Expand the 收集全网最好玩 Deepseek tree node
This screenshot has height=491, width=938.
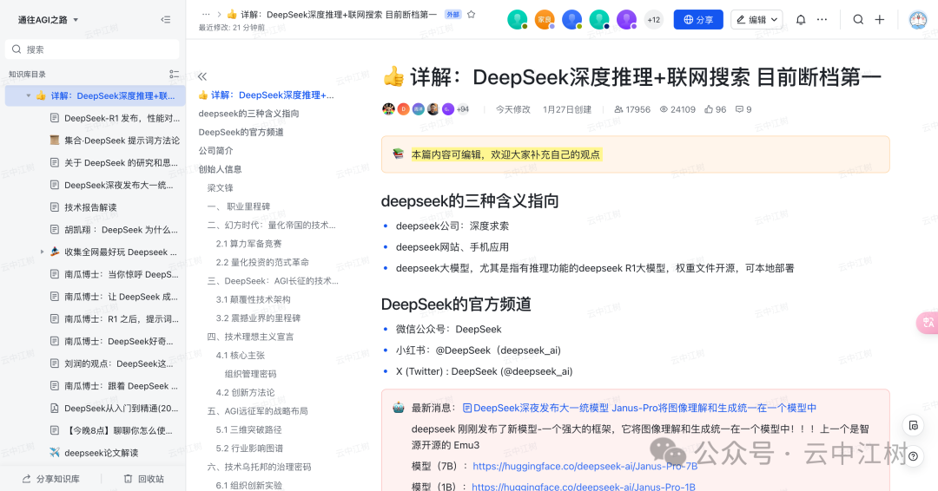pos(42,252)
